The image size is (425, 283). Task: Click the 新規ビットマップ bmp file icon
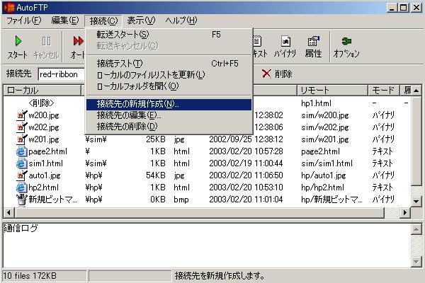click(x=21, y=200)
